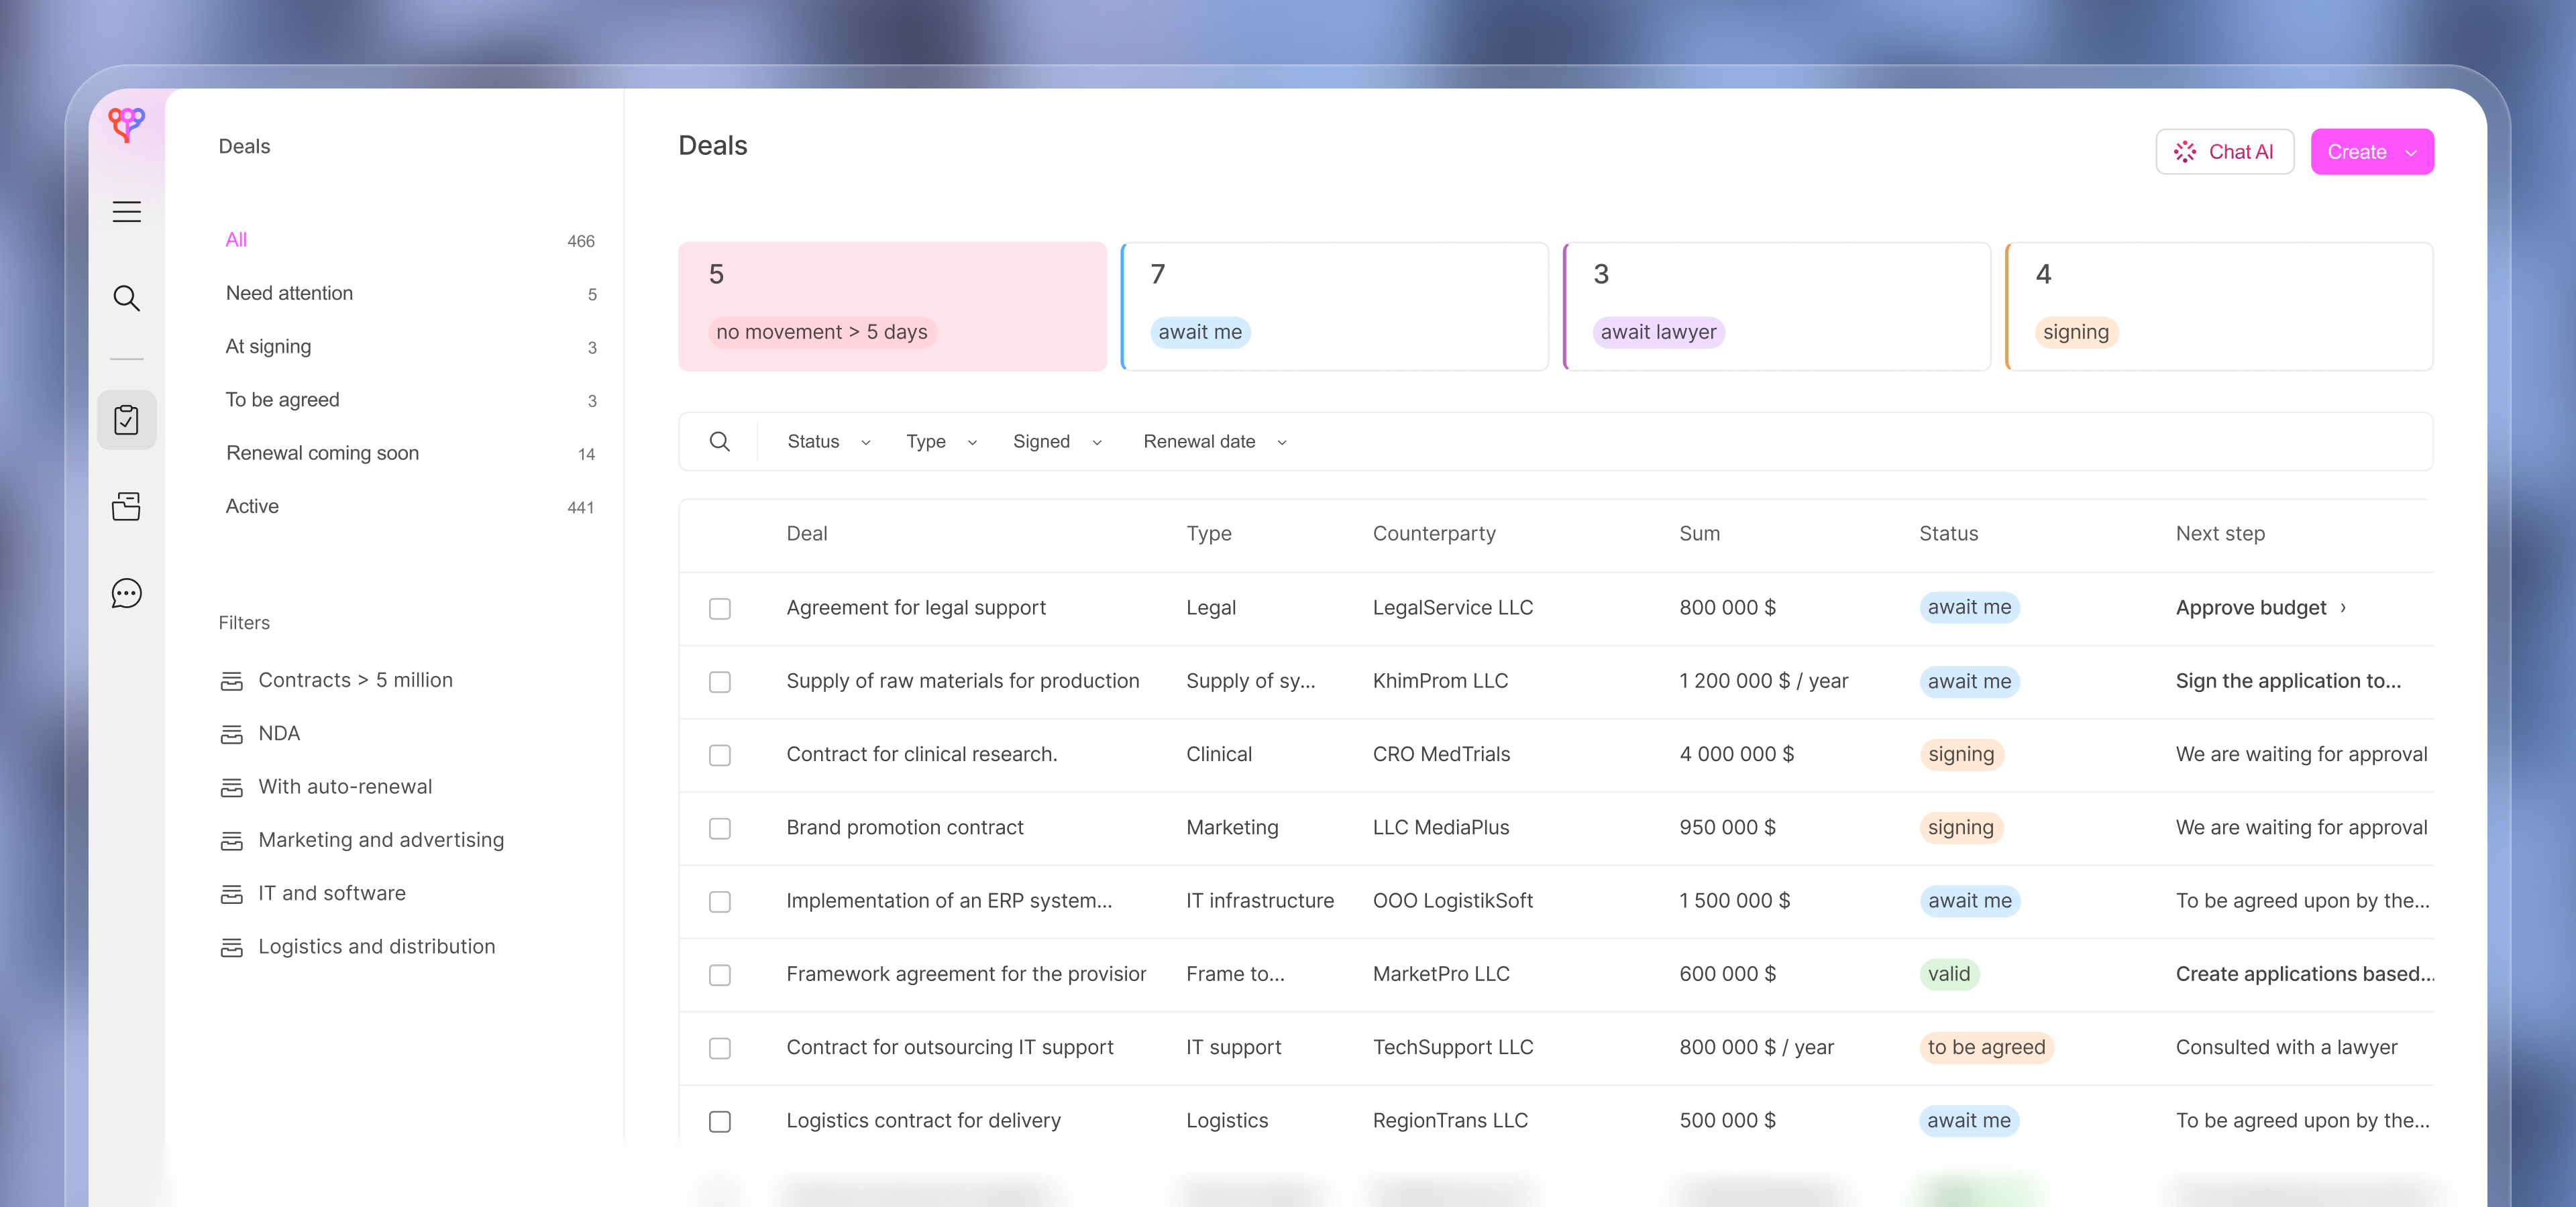Image resolution: width=2576 pixels, height=1207 pixels.
Task: Click the Contracts > 5 million filter icon
Action: coord(232,679)
